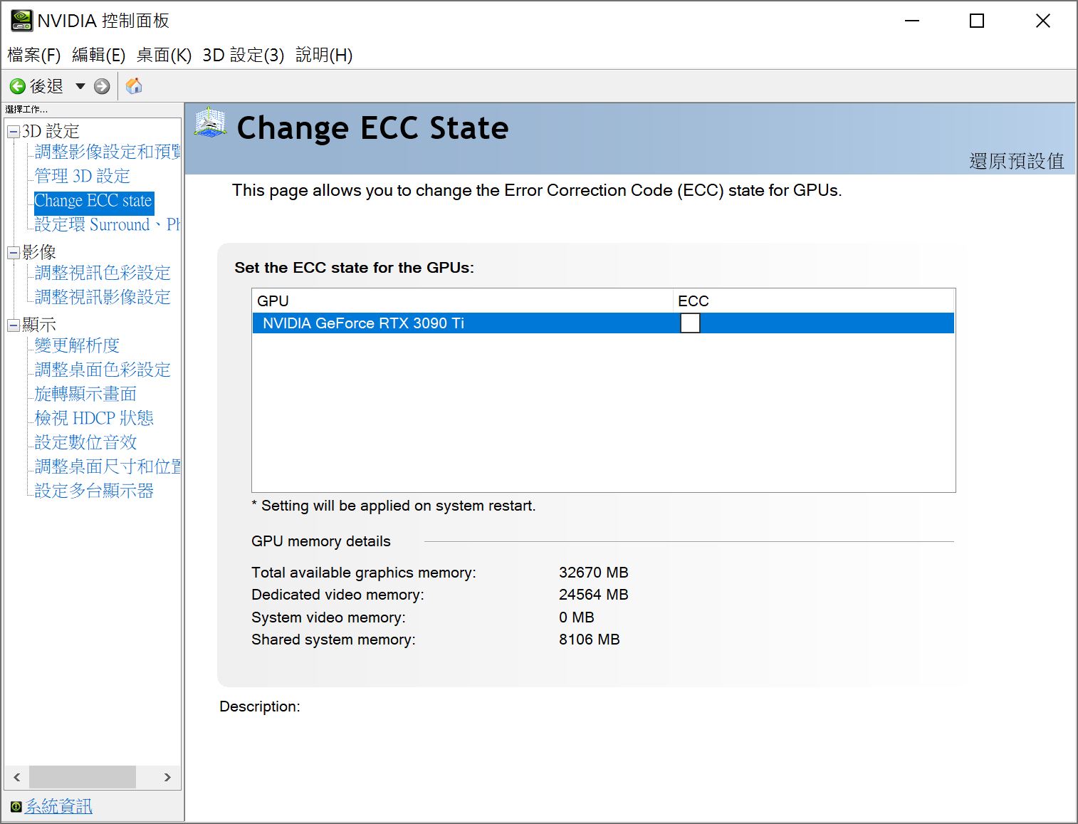The image size is (1078, 824).
Task: Select the NVIDIA GeForce RTX 3090 Ti row
Action: (603, 323)
